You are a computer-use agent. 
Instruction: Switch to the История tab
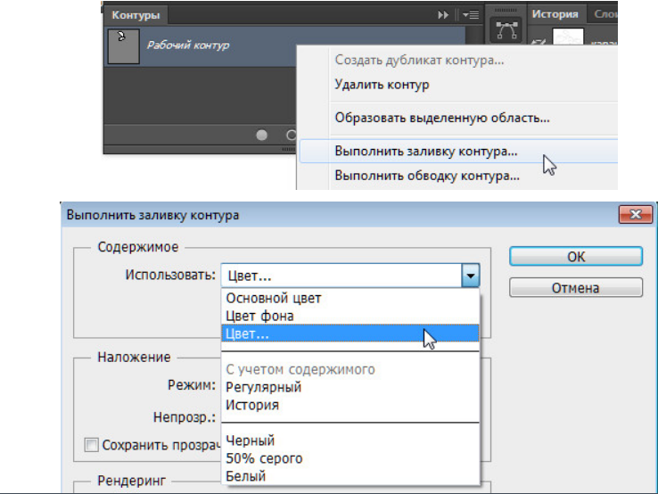[x=555, y=14]
